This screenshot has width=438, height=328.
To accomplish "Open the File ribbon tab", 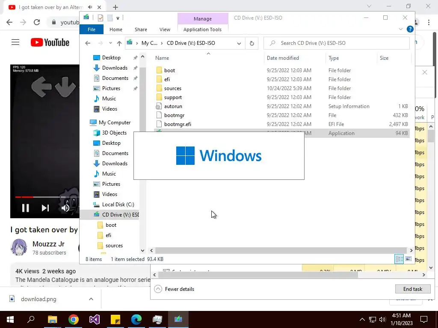I will click(x=92, y=29).
